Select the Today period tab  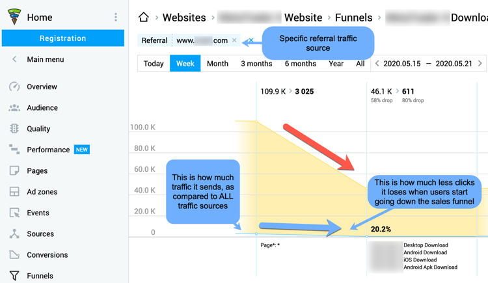[x=154, y=64]
